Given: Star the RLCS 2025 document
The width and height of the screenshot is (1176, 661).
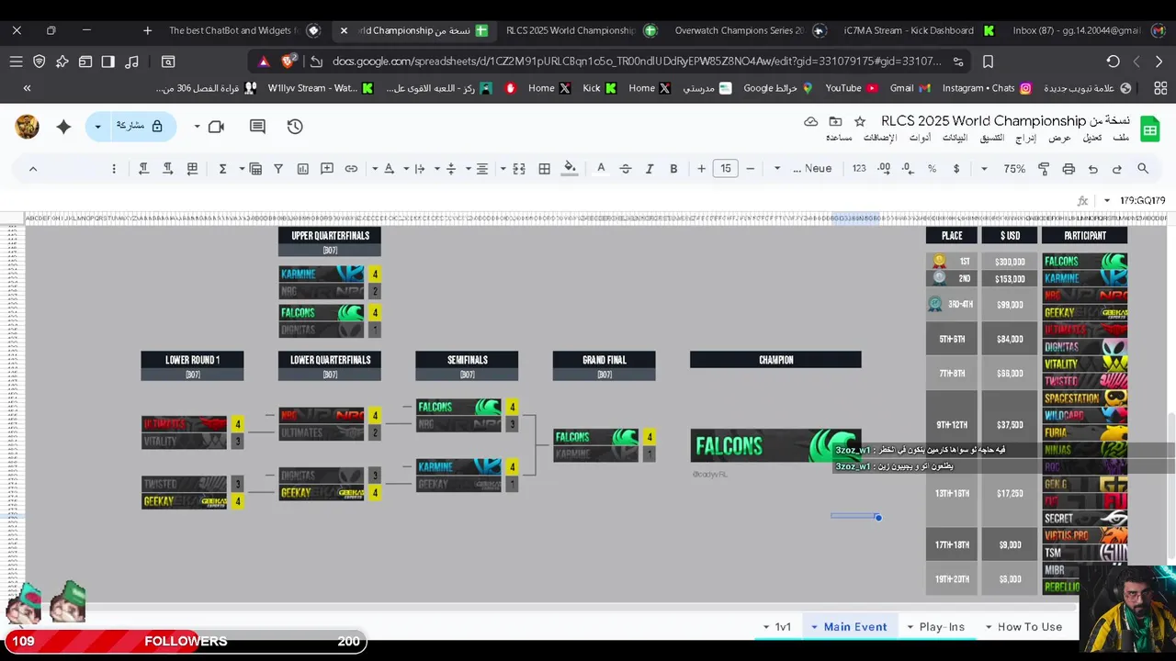Looking at the screenshot, I should coord(860,121).
